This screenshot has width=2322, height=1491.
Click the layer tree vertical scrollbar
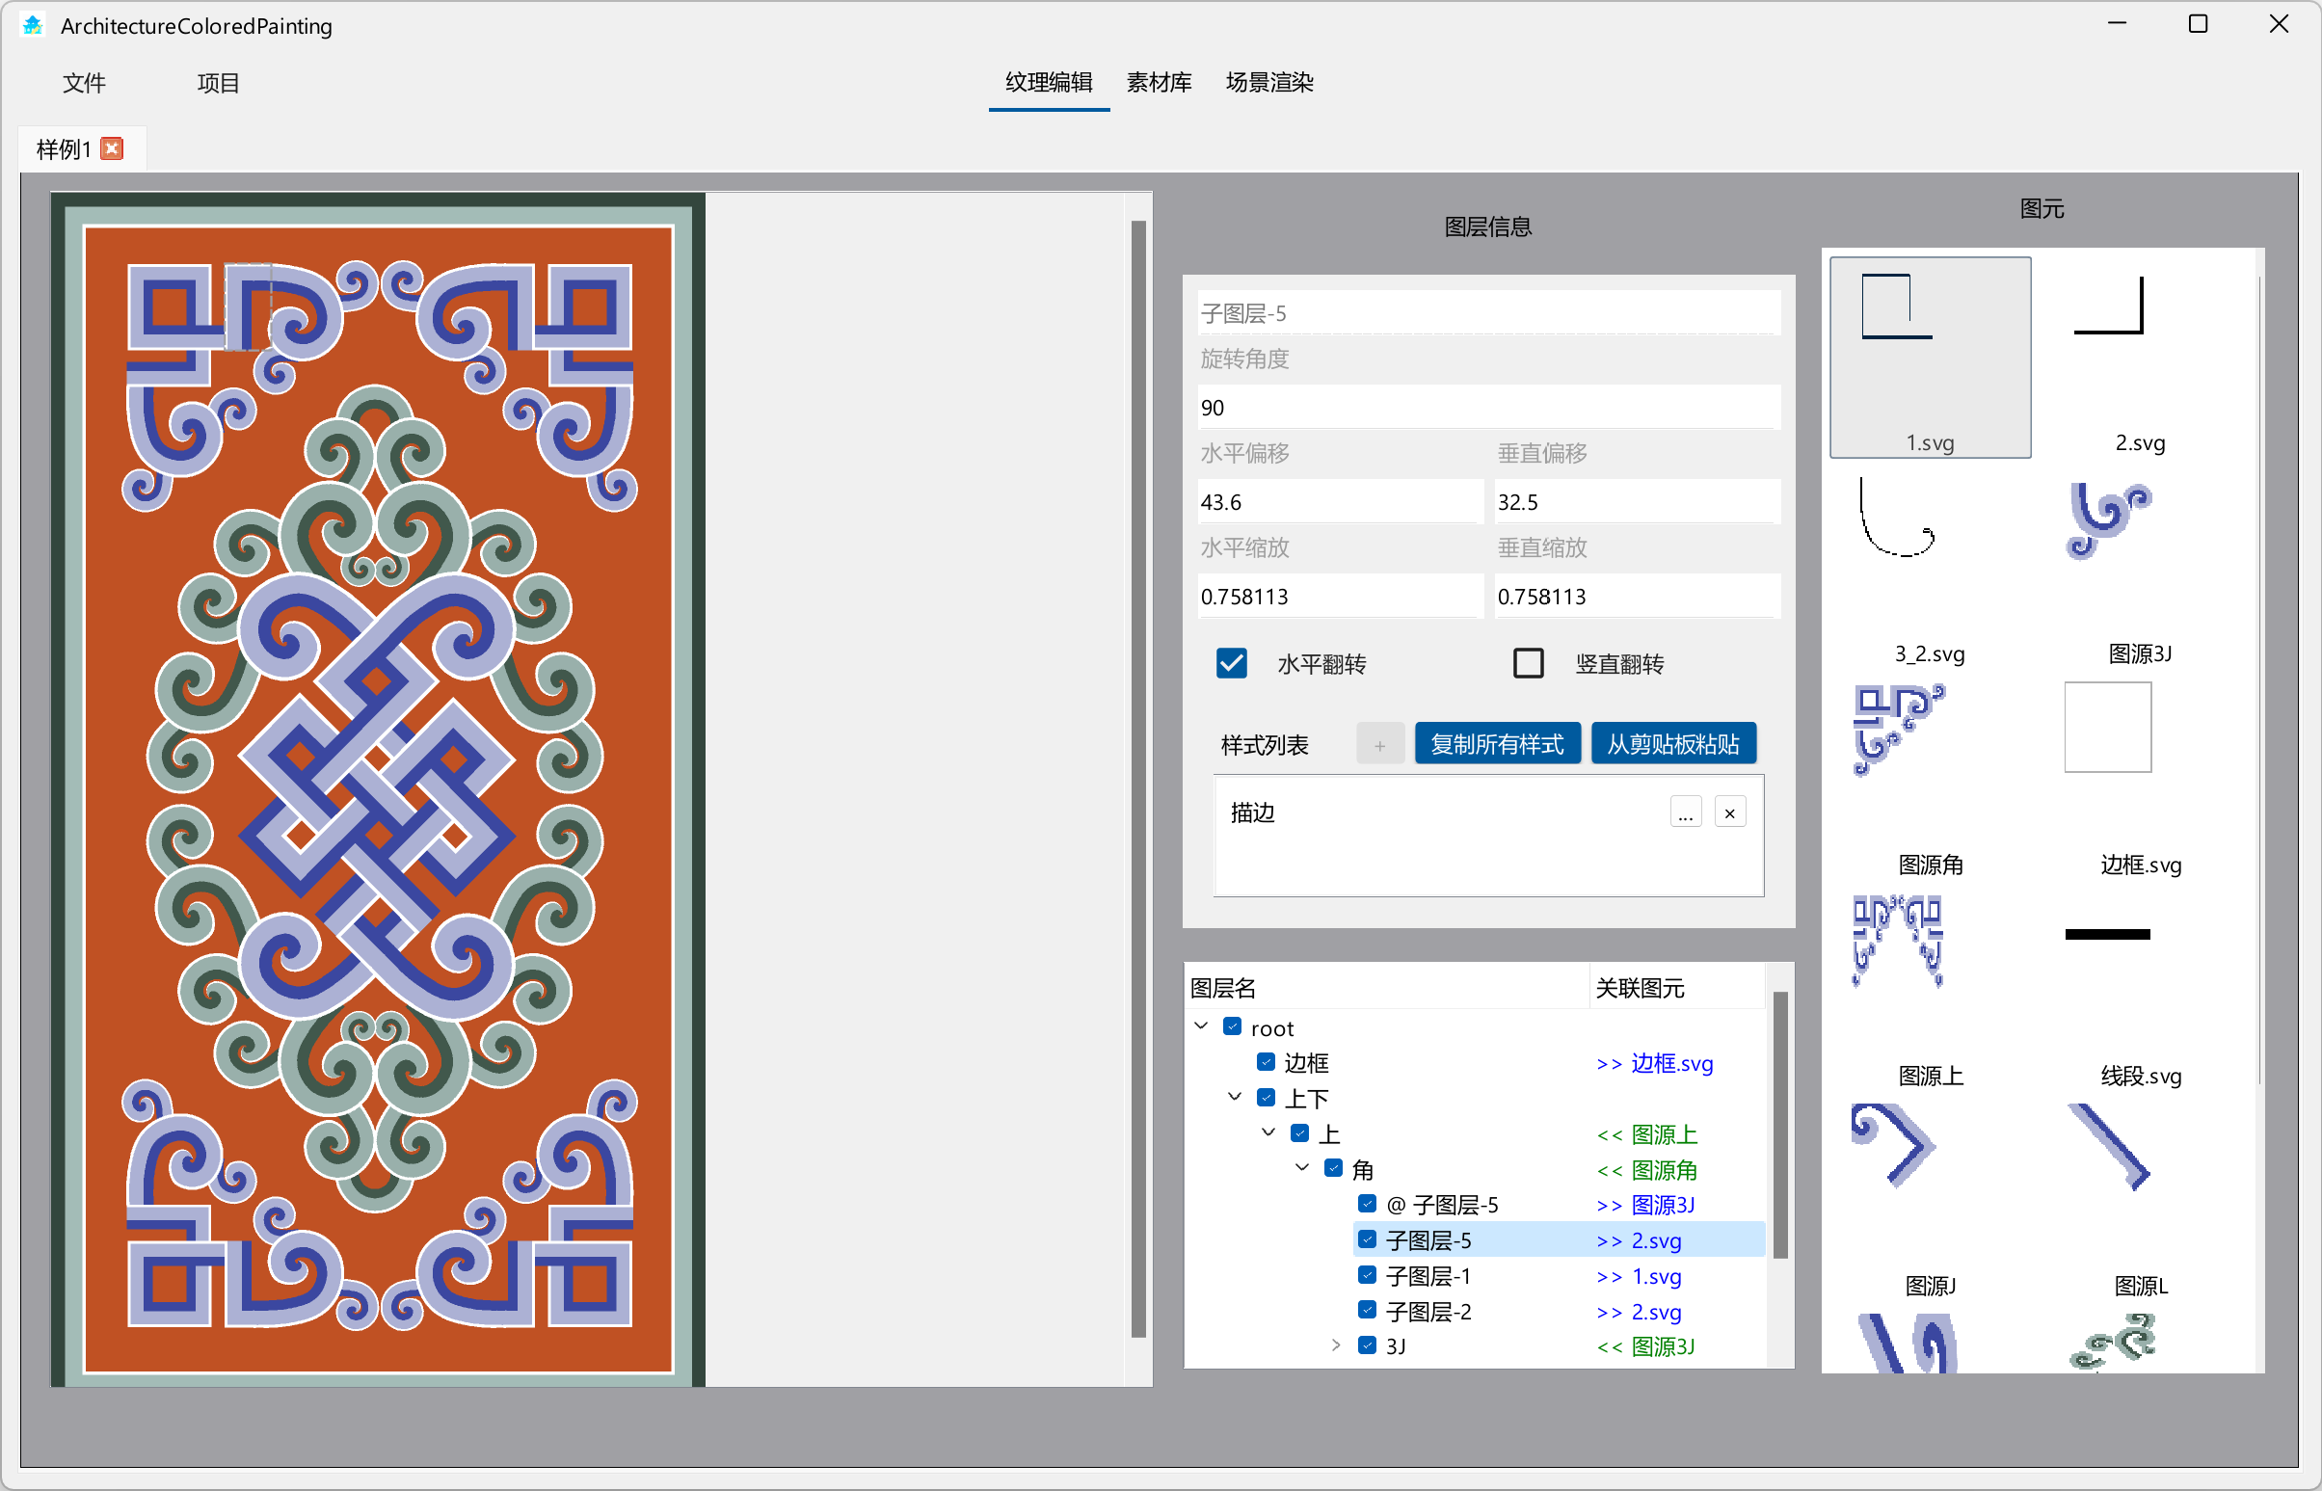tap(1779, 1124)
